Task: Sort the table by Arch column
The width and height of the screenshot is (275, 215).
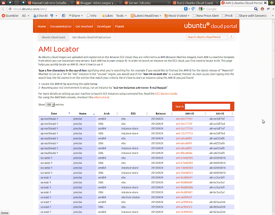Action: (x=108, y=114)
